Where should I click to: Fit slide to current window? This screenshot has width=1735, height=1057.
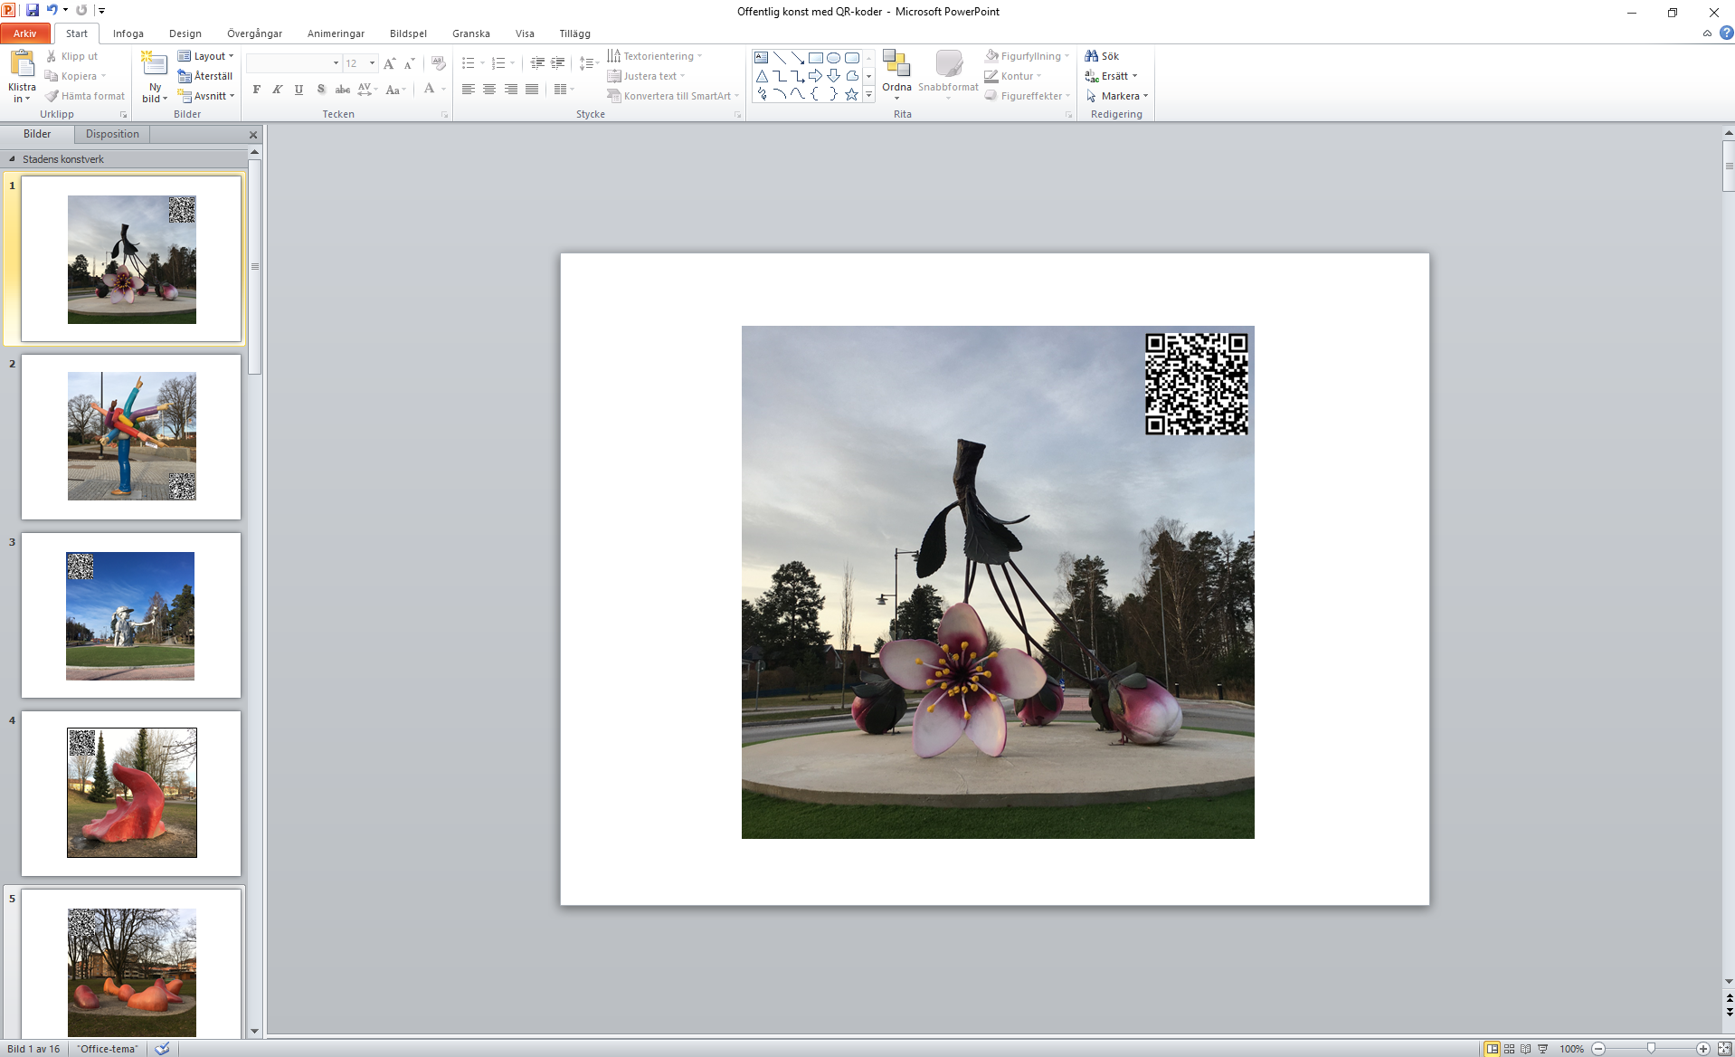1725,1049
